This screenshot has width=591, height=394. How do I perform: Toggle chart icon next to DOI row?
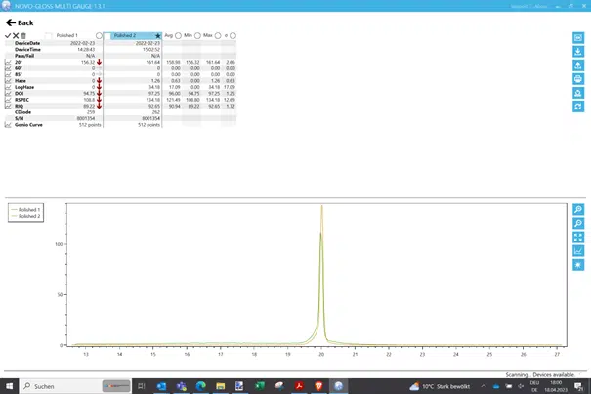(8, 94)
